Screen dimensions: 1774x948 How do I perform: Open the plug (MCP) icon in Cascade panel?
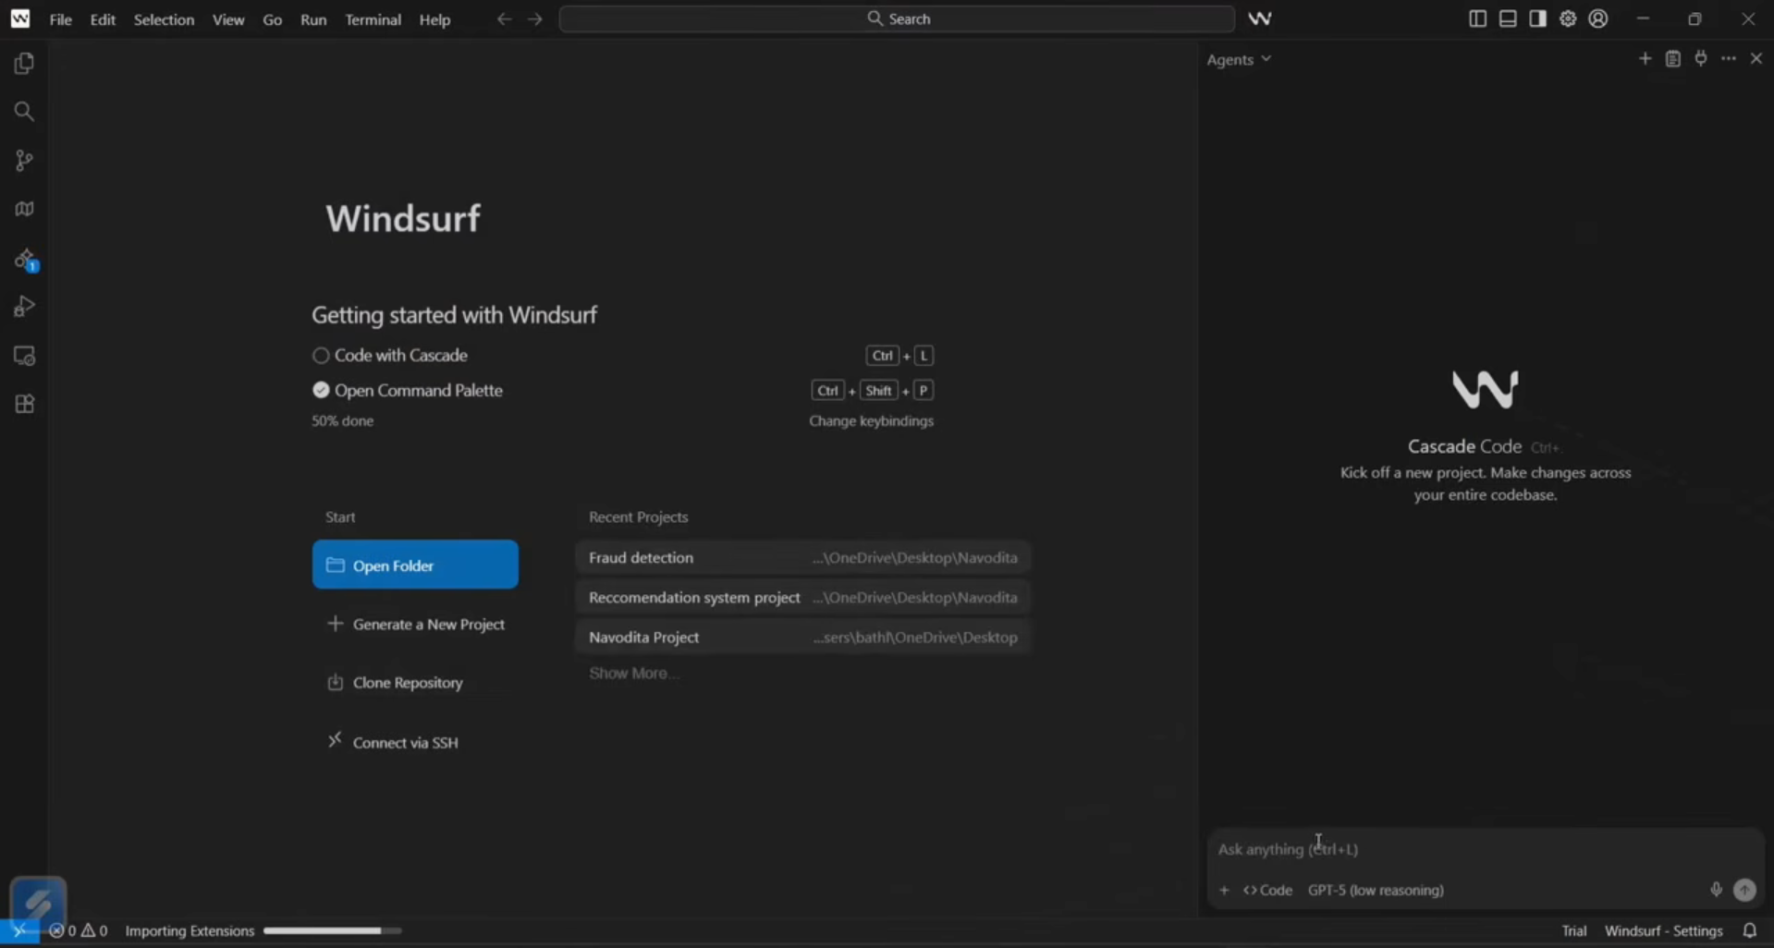click(1701, 58)
